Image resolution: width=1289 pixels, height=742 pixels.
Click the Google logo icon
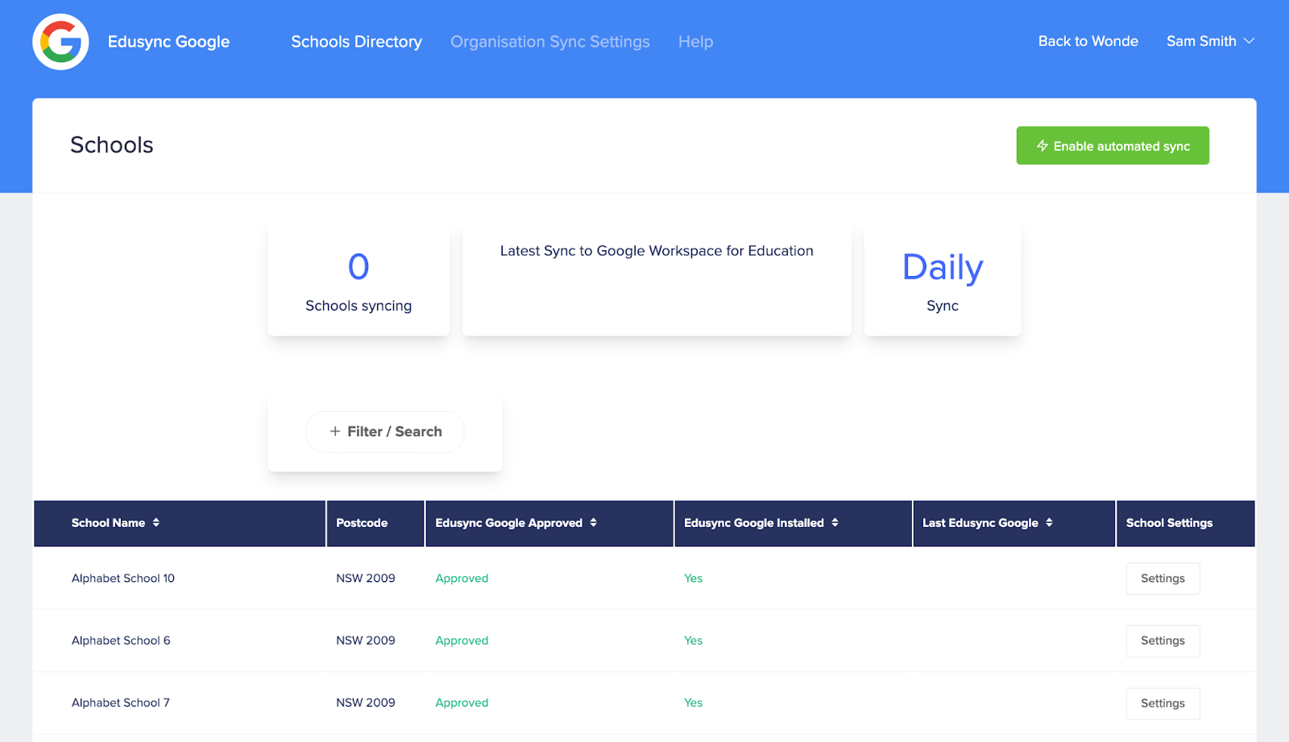tap(60, 42)
